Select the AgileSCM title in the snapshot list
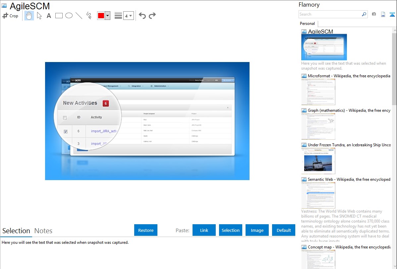 320,32
